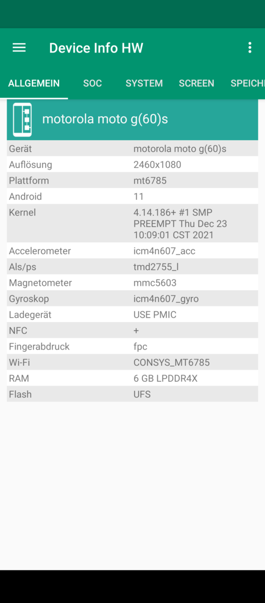
Task: Tap the Auflösung 2460x1080 row
Action: 132,165
